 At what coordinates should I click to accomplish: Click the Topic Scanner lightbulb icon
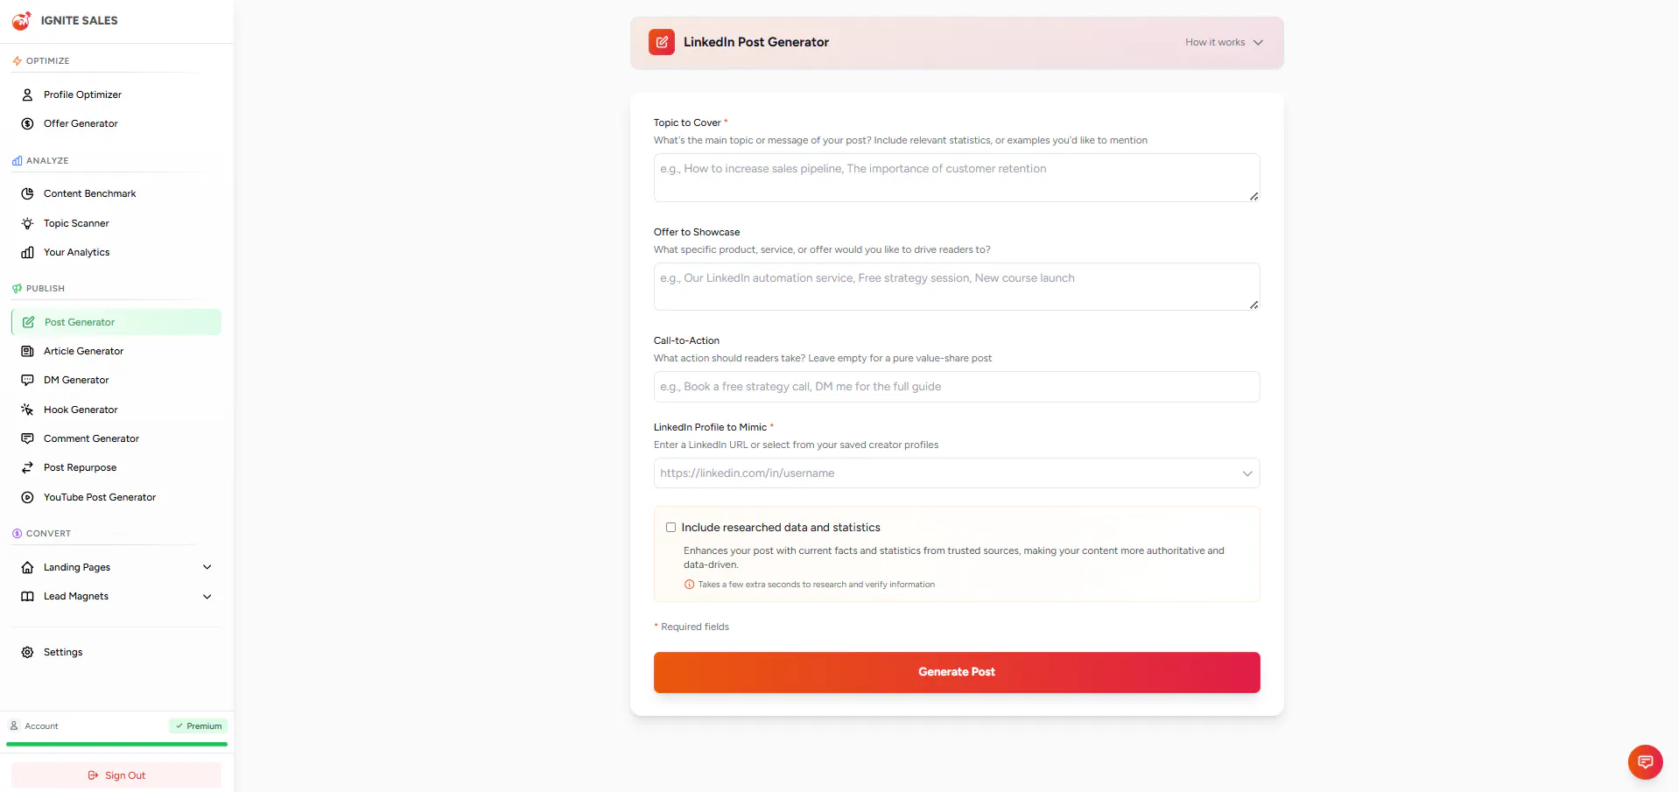pyautogui.click(x=27, y=223)
